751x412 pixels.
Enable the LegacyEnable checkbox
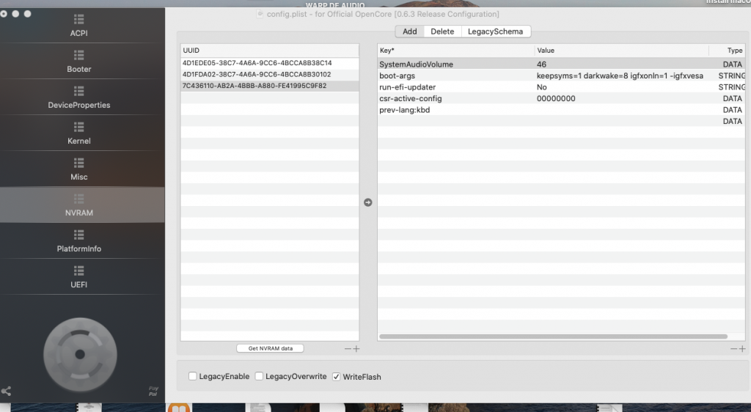click(x=193, y=377)
